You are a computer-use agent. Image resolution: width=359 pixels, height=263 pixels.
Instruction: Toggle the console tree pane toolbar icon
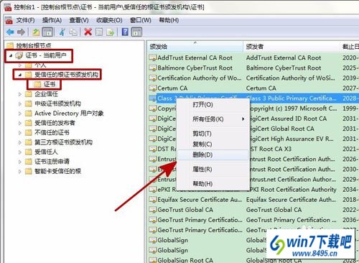pos(47,32)
